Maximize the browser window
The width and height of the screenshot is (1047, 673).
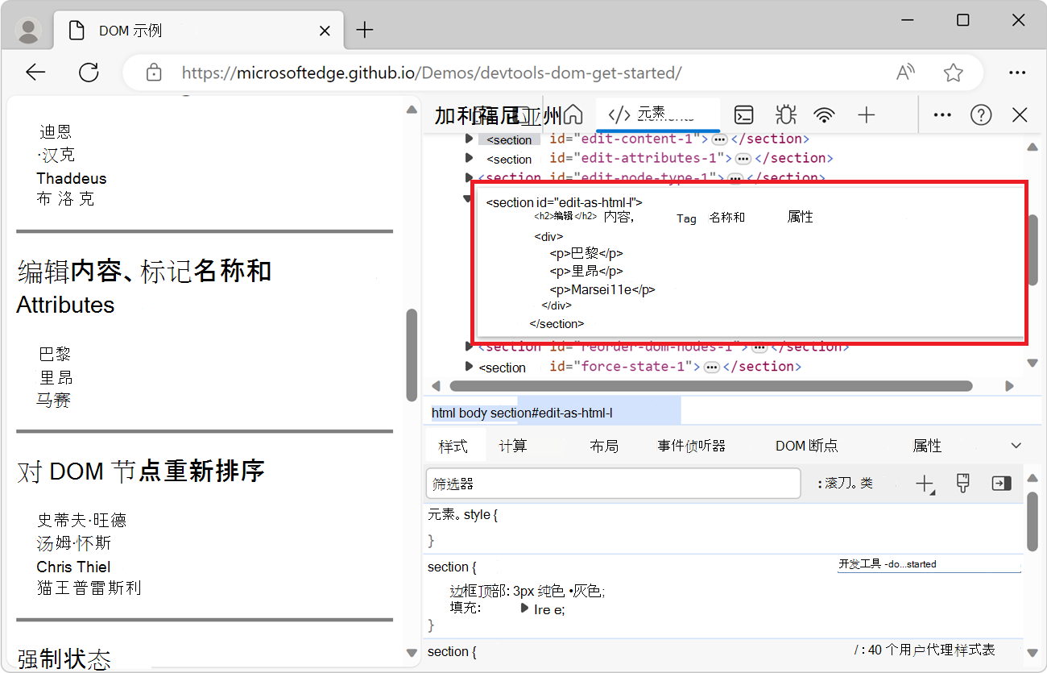pyautogui.click(x=963, y=20)
